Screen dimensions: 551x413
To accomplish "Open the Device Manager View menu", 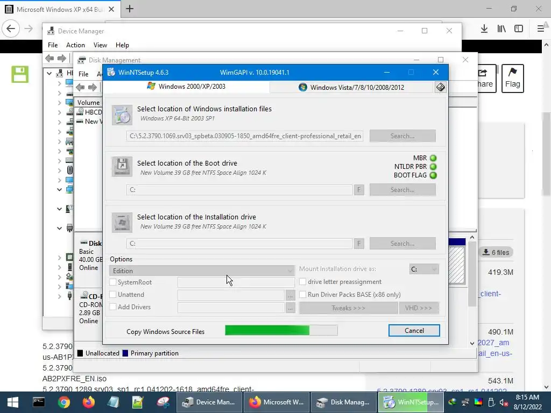I will (100, 45).
